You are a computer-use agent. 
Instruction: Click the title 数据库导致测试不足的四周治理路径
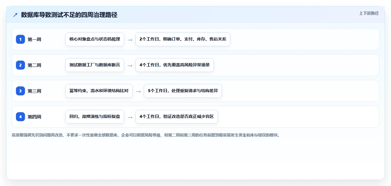click(x=69, y=15)
